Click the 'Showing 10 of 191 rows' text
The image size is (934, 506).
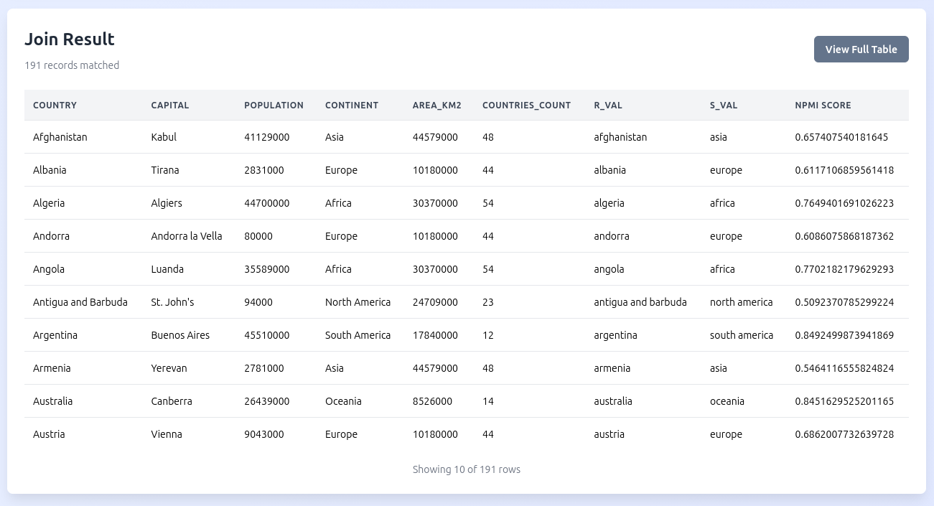pyautogui.click(x=466, y=469)
